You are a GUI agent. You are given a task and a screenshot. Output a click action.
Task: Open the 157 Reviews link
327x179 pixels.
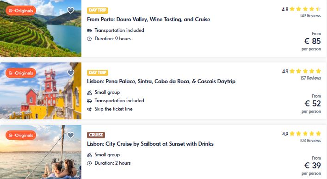point(311,78)
